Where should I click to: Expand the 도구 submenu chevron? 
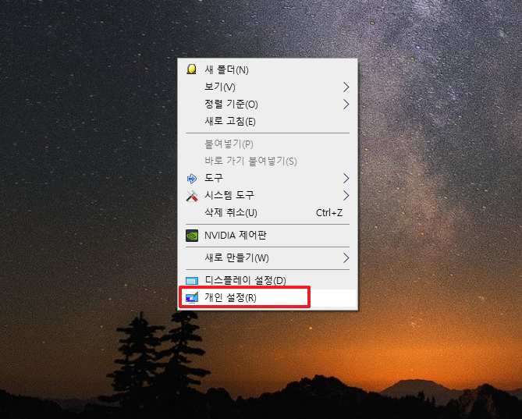346,179
